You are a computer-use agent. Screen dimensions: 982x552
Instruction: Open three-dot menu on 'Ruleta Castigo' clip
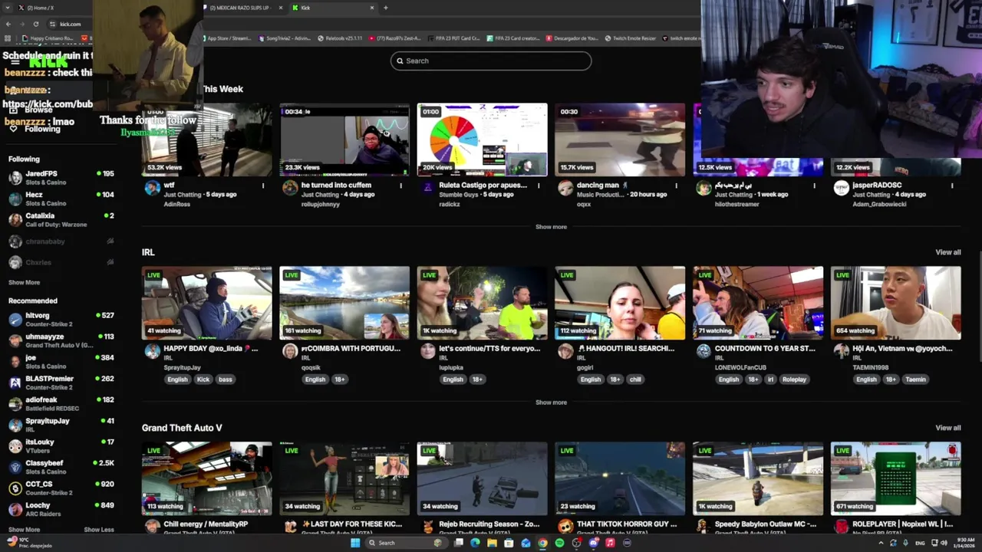tap(539, 186)
